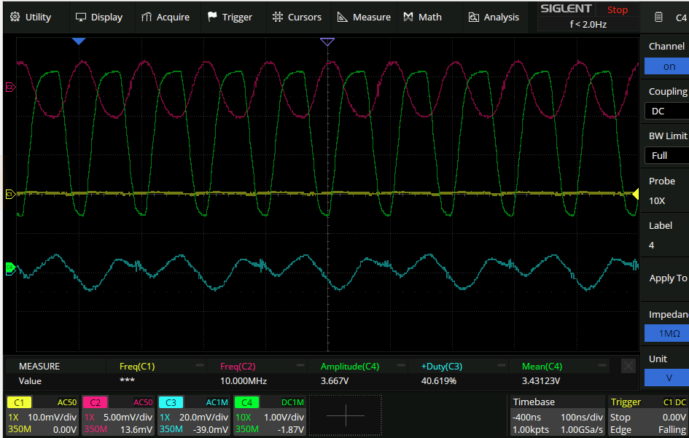
Task: Open the Timebase settings box
Action: [x=556, y=415]
